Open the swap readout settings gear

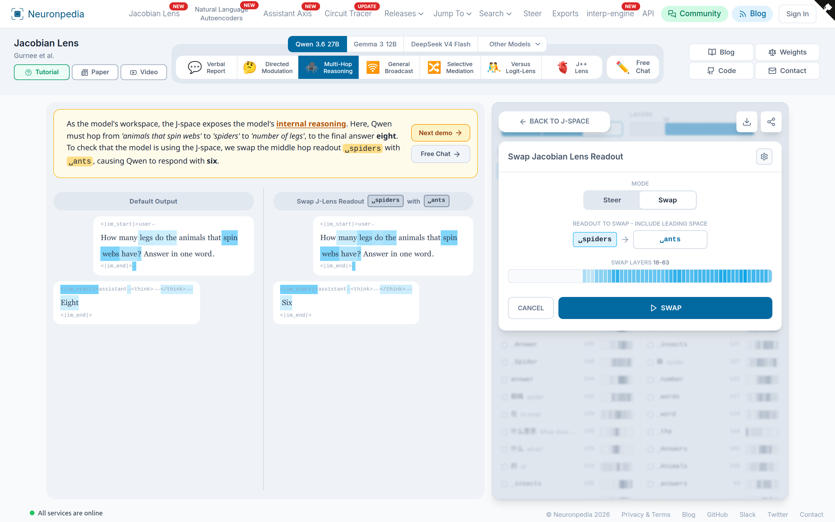tap(764, 157)
